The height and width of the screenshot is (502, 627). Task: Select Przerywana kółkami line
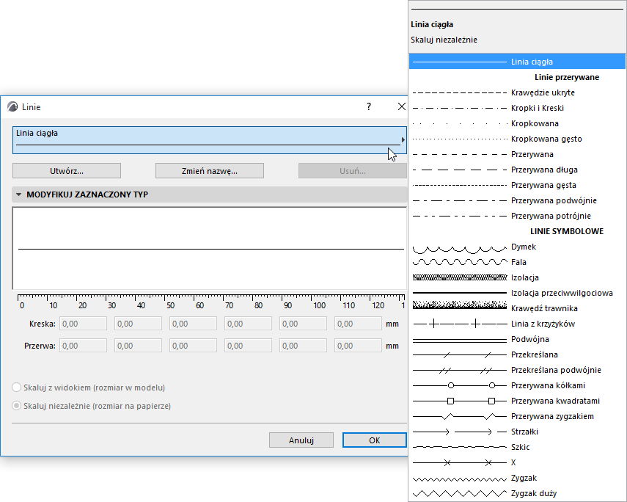coord(517,385)
